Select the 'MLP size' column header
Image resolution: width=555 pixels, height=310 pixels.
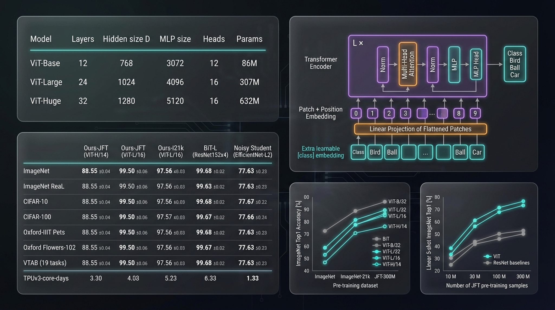point(175,39)
